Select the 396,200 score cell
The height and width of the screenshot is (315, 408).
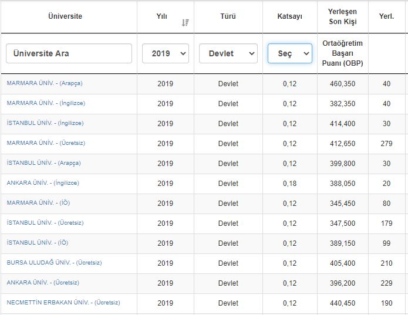click(342, 283)
